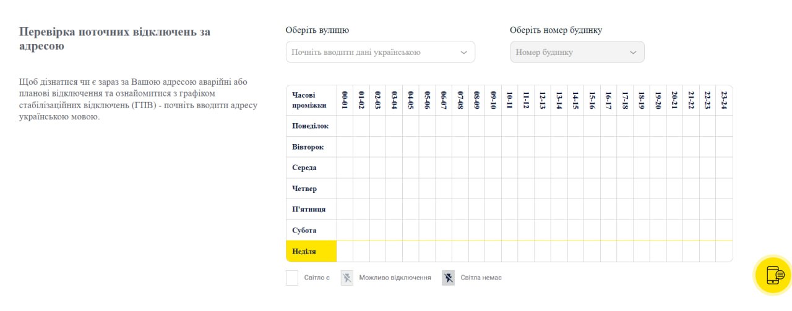Viewport: 792px width, 311px height.
Task: Click the '00-01' time column header
Action: tap(345, 100)
